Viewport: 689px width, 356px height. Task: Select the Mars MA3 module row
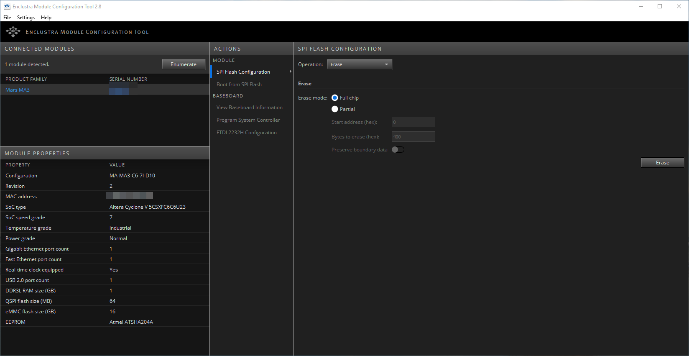[105, 90]
